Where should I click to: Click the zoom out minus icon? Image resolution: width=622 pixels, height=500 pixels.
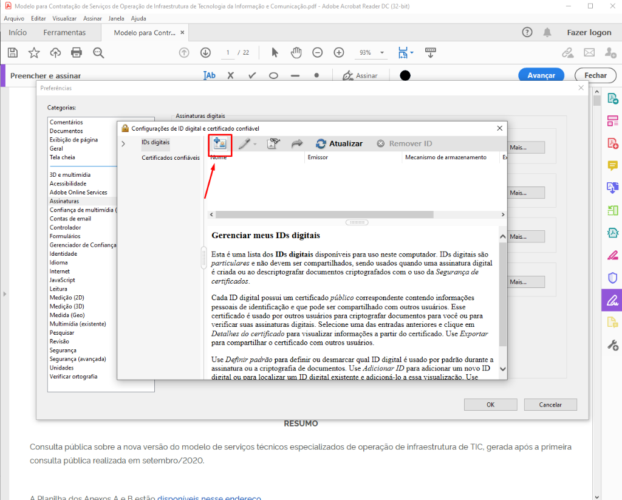click(x=317, y=53)
